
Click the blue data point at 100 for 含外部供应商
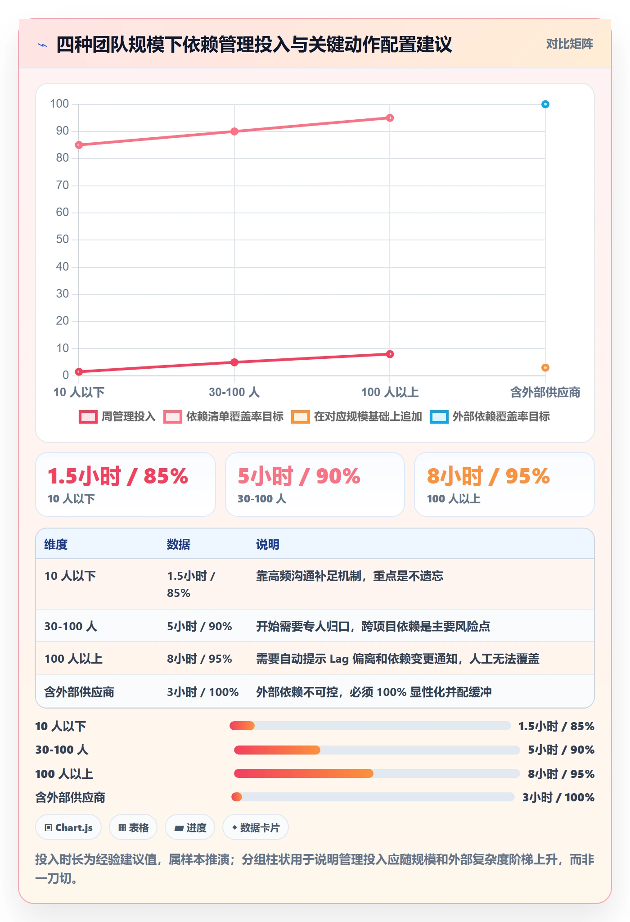(x=545, y=104)
